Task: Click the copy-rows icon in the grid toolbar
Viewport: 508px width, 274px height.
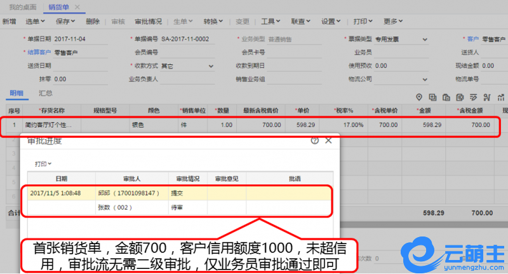Action: coord(433,97)
